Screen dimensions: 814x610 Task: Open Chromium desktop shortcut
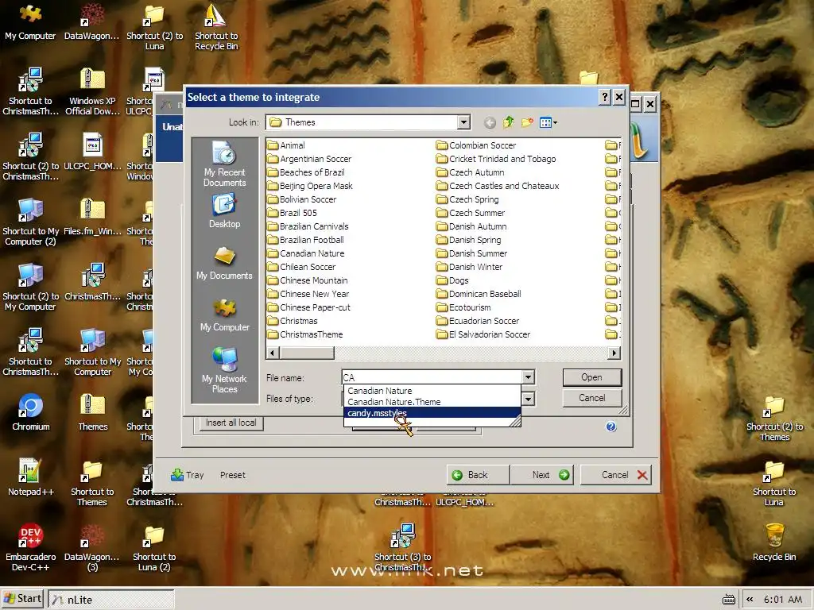coord(31,413)
